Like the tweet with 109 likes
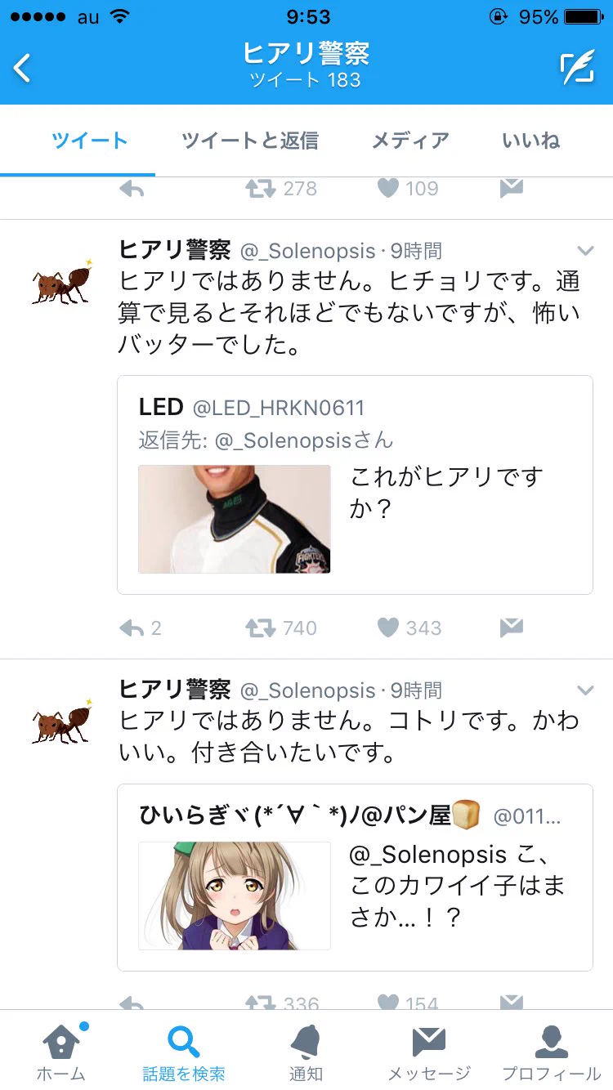Viewport: 613px width, 1090px height. coord(387,188)
